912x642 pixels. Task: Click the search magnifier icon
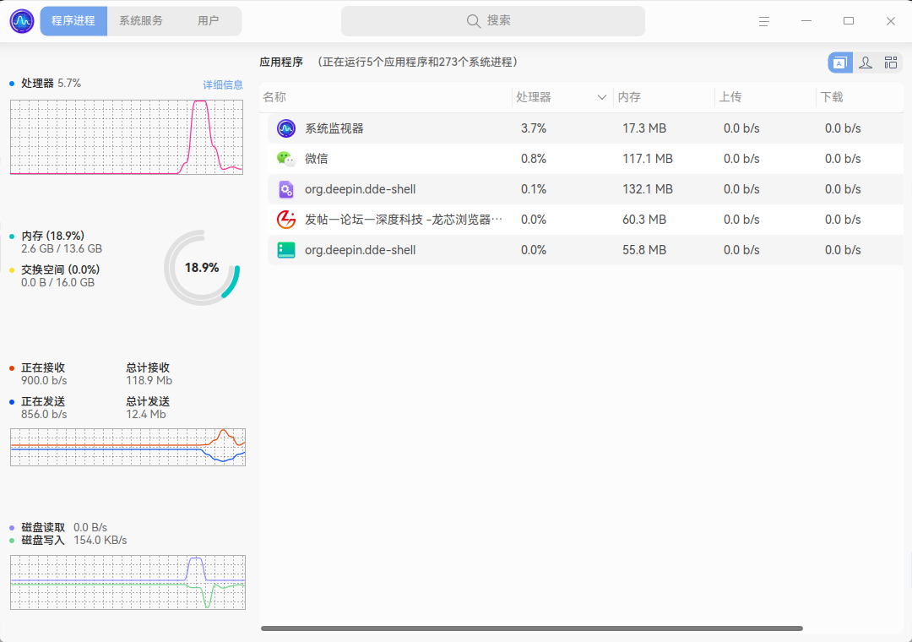coord(474,21)
